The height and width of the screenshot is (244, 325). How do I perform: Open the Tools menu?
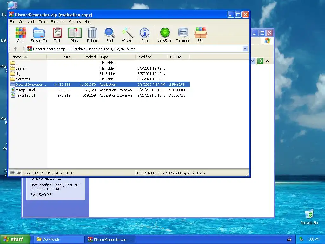tap(43, 22)
